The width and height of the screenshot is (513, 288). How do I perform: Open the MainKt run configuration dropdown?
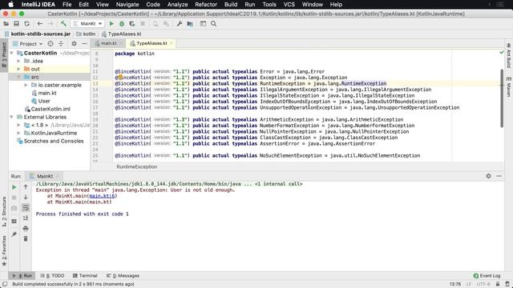(x=87, y=24)
